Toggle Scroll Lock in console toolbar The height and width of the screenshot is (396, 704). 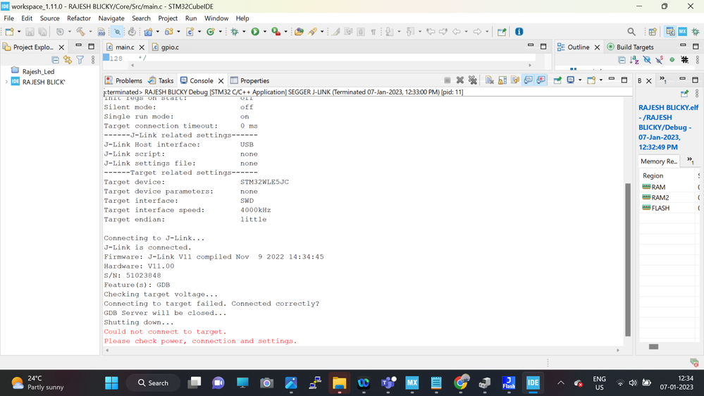502,80
